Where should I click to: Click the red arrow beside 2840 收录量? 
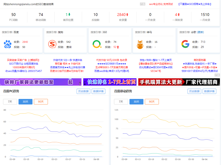point(128,15)
